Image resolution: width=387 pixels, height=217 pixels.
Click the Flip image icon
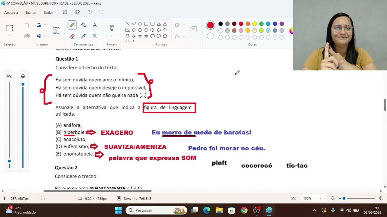pos(39,36)
